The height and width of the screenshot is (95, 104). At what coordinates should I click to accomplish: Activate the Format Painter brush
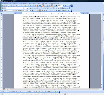point(28,6)
